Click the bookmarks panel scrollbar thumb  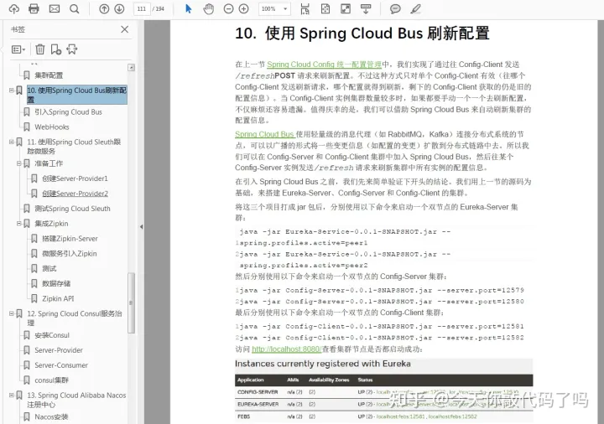(x=132, y=302)
